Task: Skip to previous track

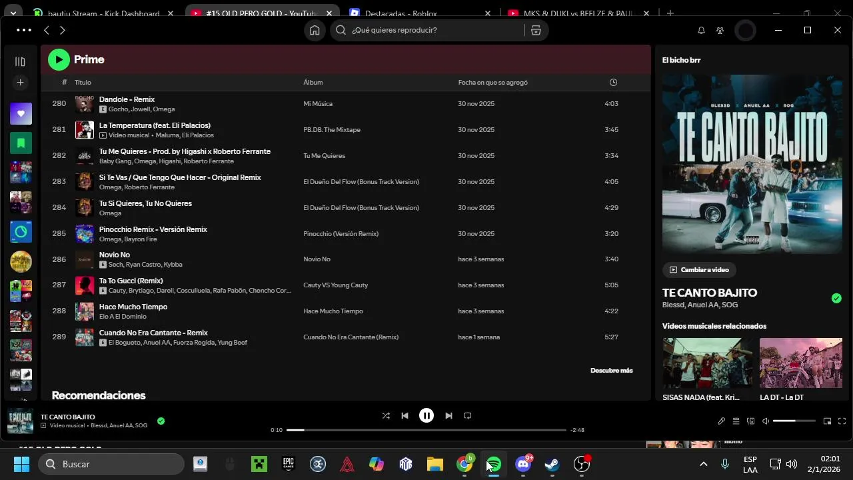Action: pyautogui.click(x=405, y=415)
